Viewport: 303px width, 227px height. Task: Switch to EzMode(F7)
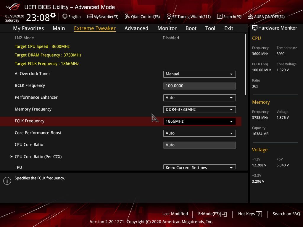click(x=212, y=214)
